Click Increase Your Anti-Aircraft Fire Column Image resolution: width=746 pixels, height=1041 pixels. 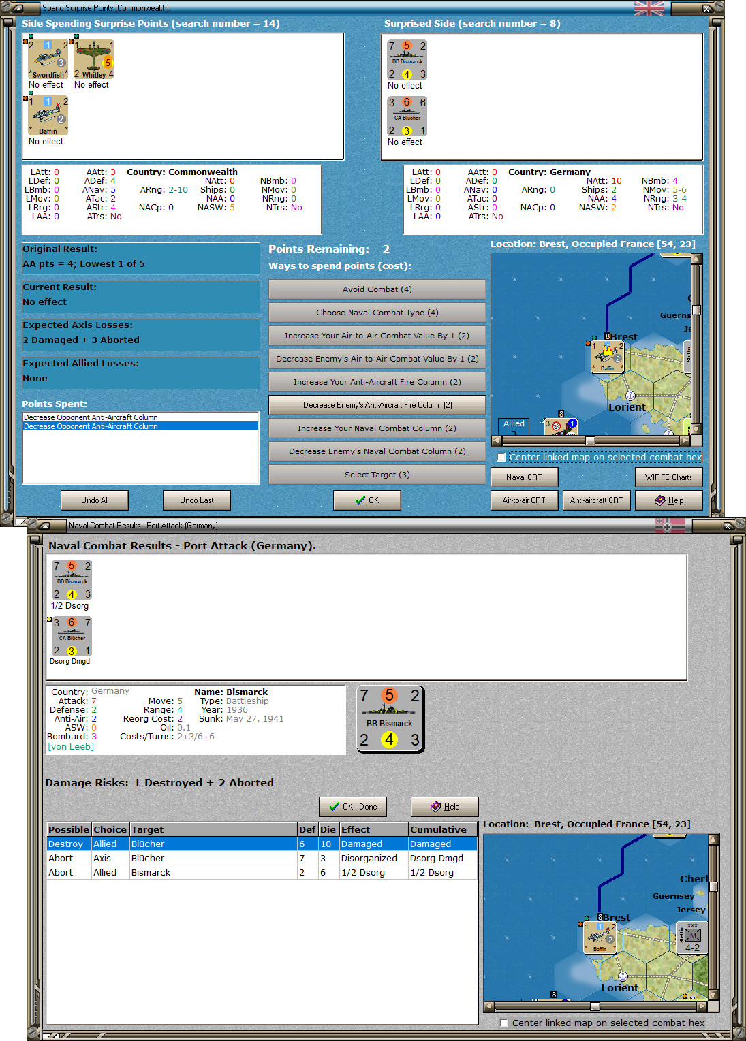tap(377, 382)
